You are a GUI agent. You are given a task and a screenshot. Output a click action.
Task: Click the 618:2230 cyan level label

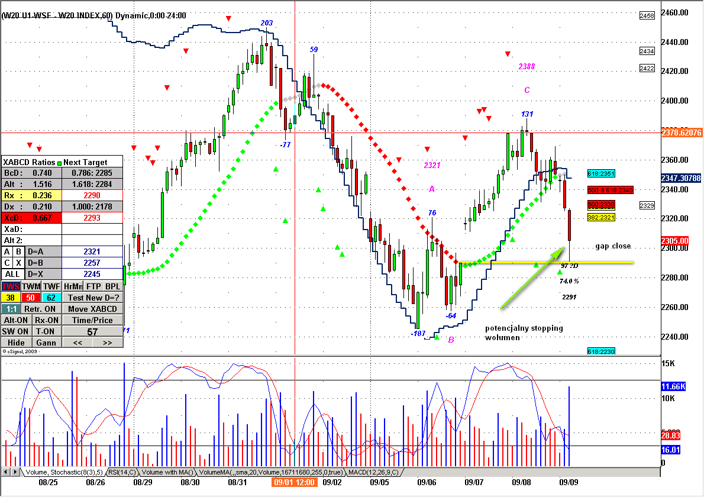[x=601, y=351]
